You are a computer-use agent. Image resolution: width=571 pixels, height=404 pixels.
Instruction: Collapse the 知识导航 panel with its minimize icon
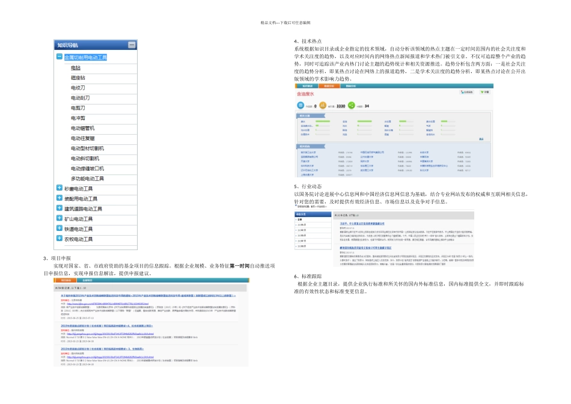point(132,45)
